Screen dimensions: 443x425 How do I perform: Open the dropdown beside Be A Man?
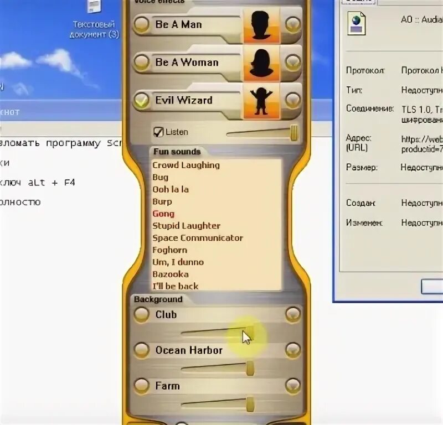(x=293, y=24)
